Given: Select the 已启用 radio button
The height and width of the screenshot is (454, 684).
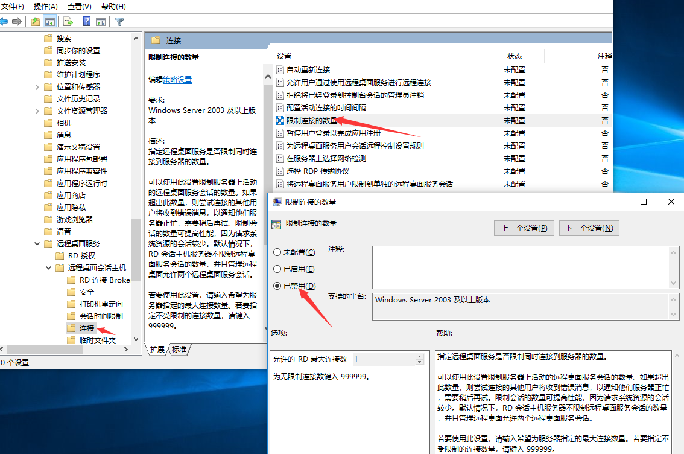Looking at the screenshot, I should 277,269.
